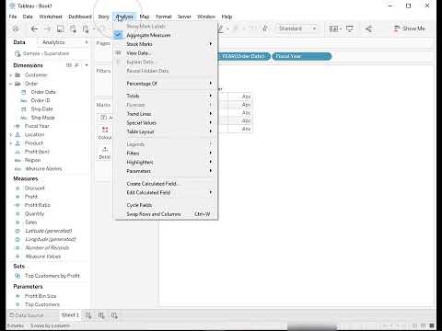Click the New dashboard tab icon
The width and height of the screenshot is (442, 331).
pos(101,315)
